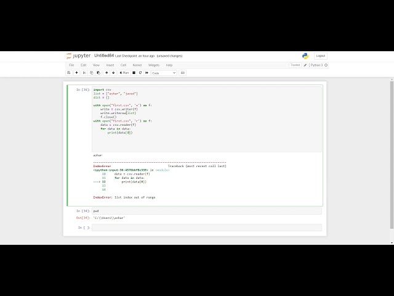Move selected cell down

click(x=113, y=73)
